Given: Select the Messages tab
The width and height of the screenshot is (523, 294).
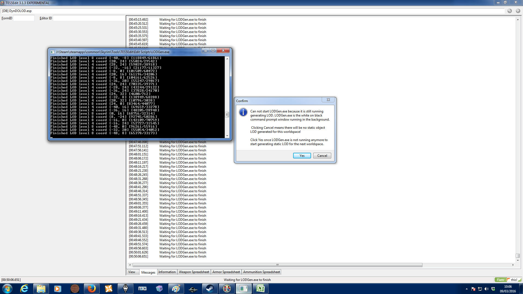Looking at the screenshot, I should click(x=148, y=272).
